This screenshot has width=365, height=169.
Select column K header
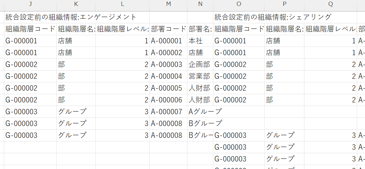coord(76,4)
